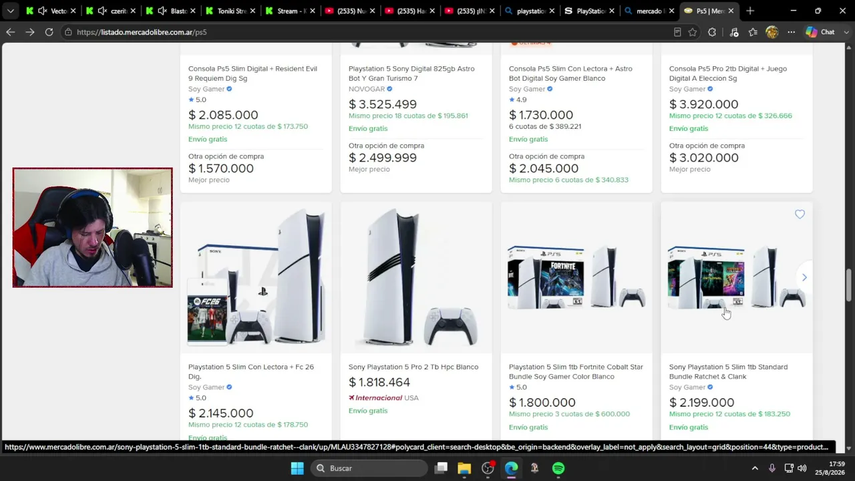Open Playstation 5 Slim Con Lectora Fc 26 listing
Viewport: 855px width, 481px height.
point(251,371)
